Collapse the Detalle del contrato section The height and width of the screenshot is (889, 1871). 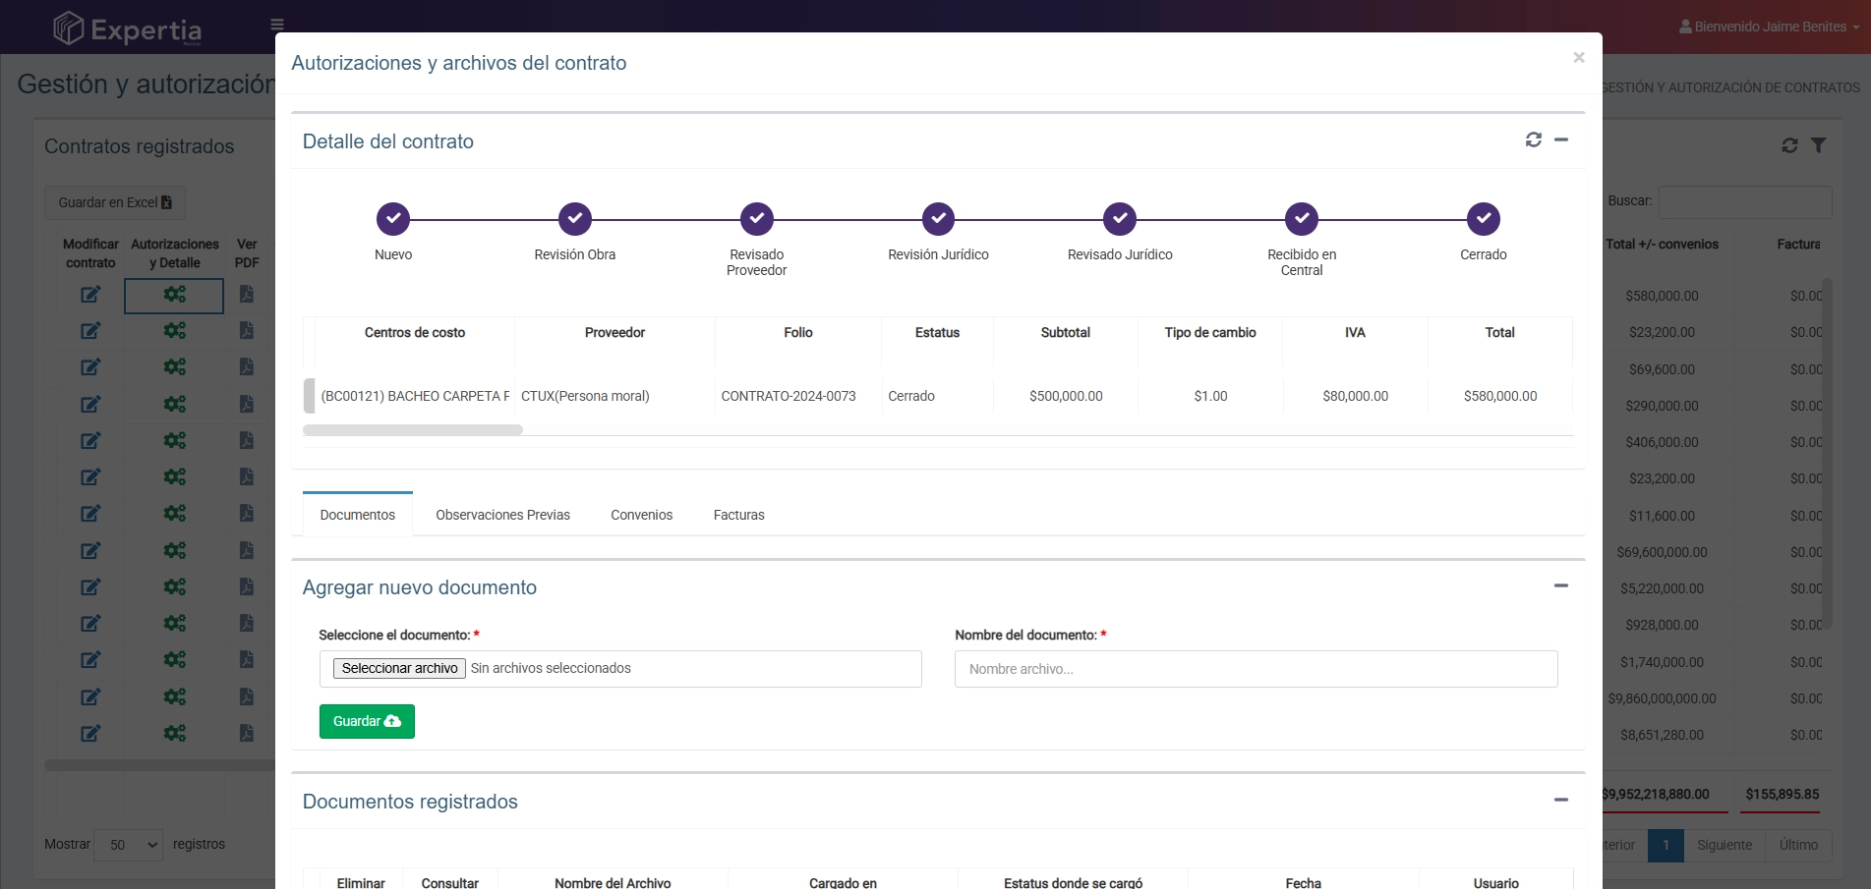[1560, 140]
